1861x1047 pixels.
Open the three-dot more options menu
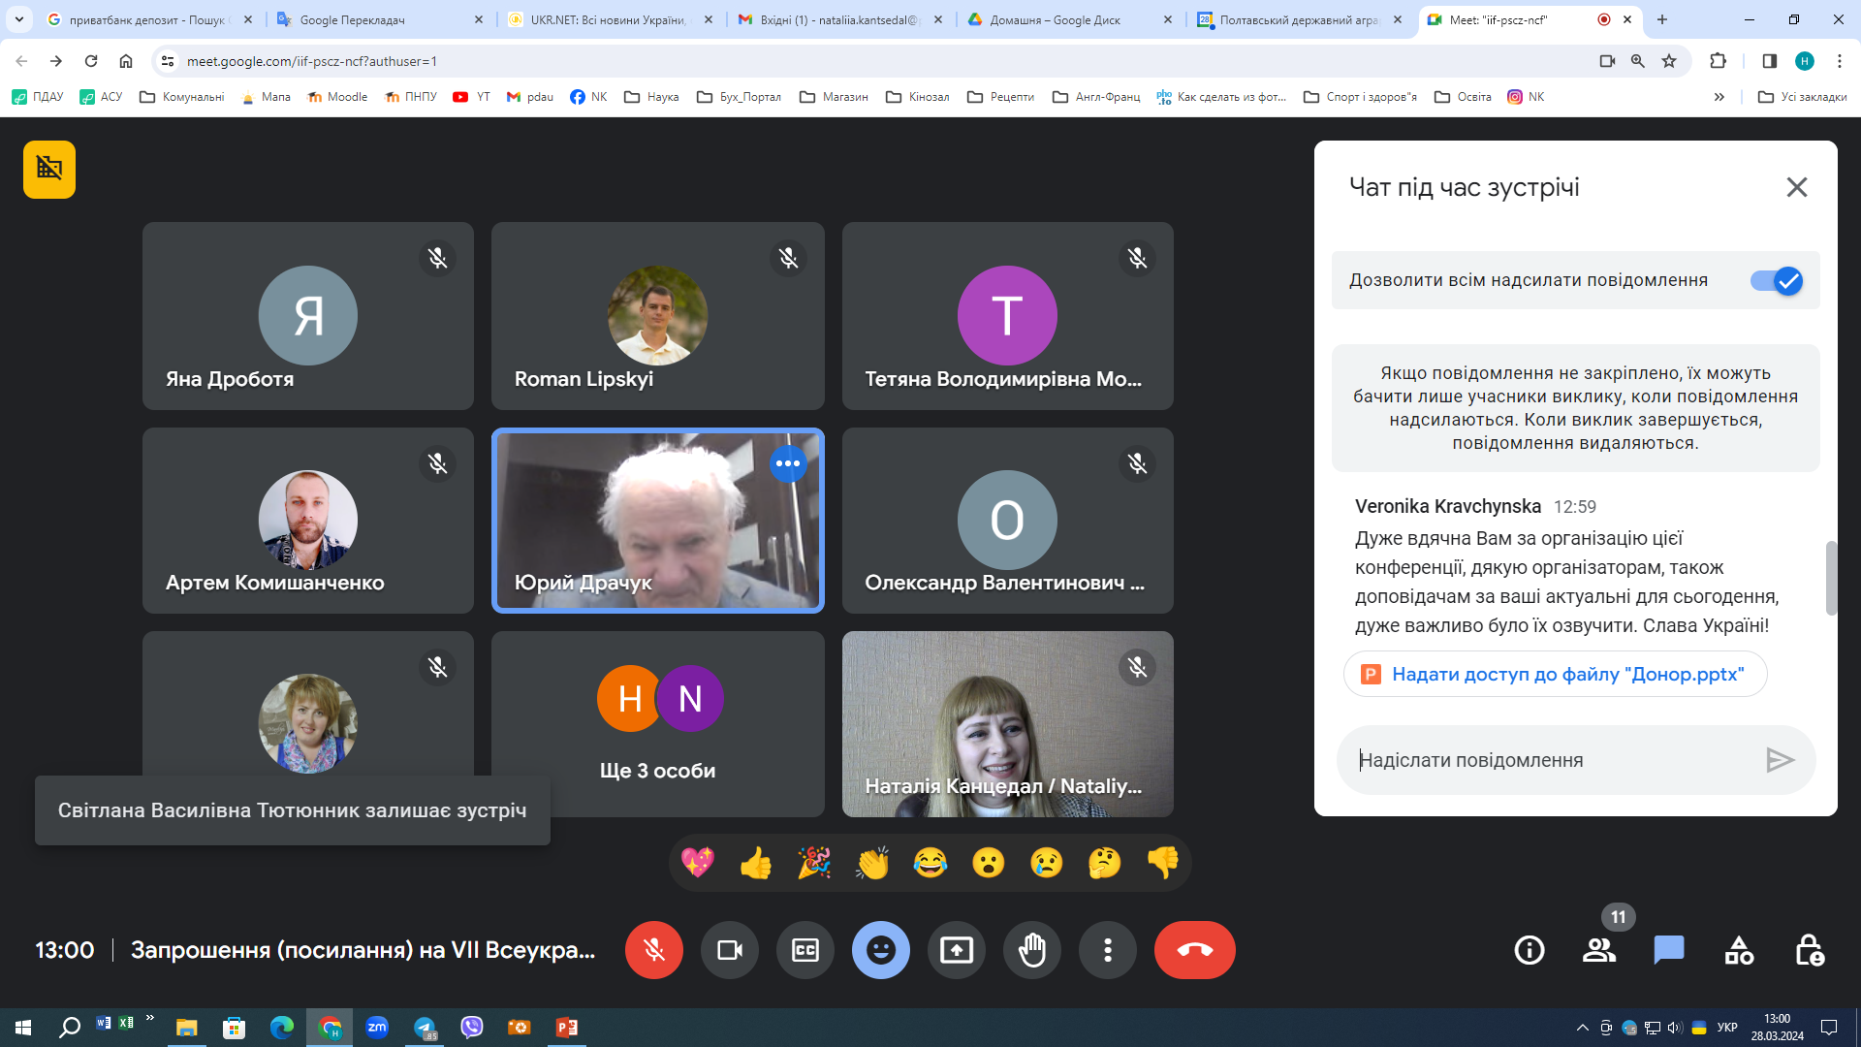[1108, 950]
